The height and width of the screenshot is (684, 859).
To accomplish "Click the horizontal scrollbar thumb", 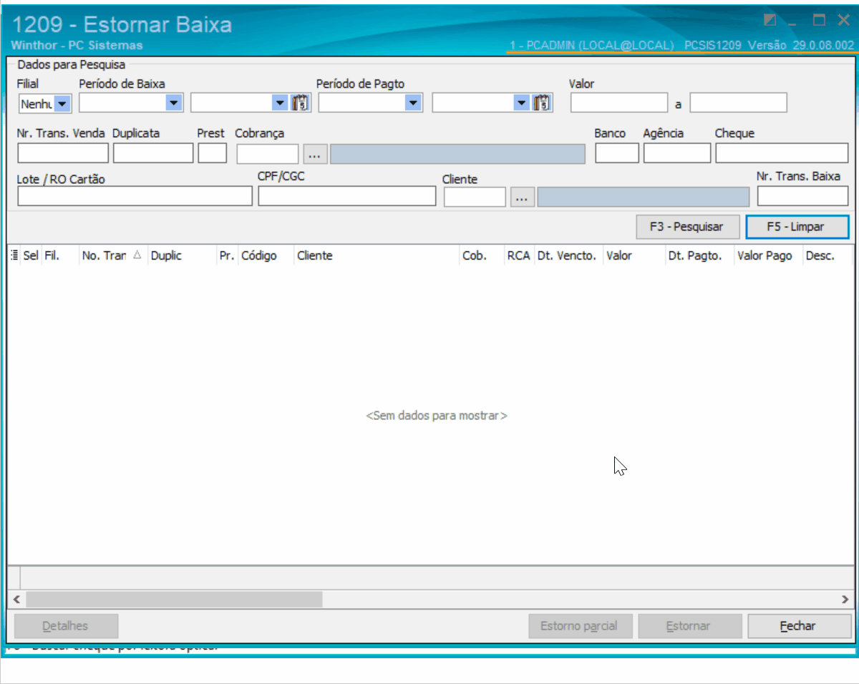I will coord(174,599).
